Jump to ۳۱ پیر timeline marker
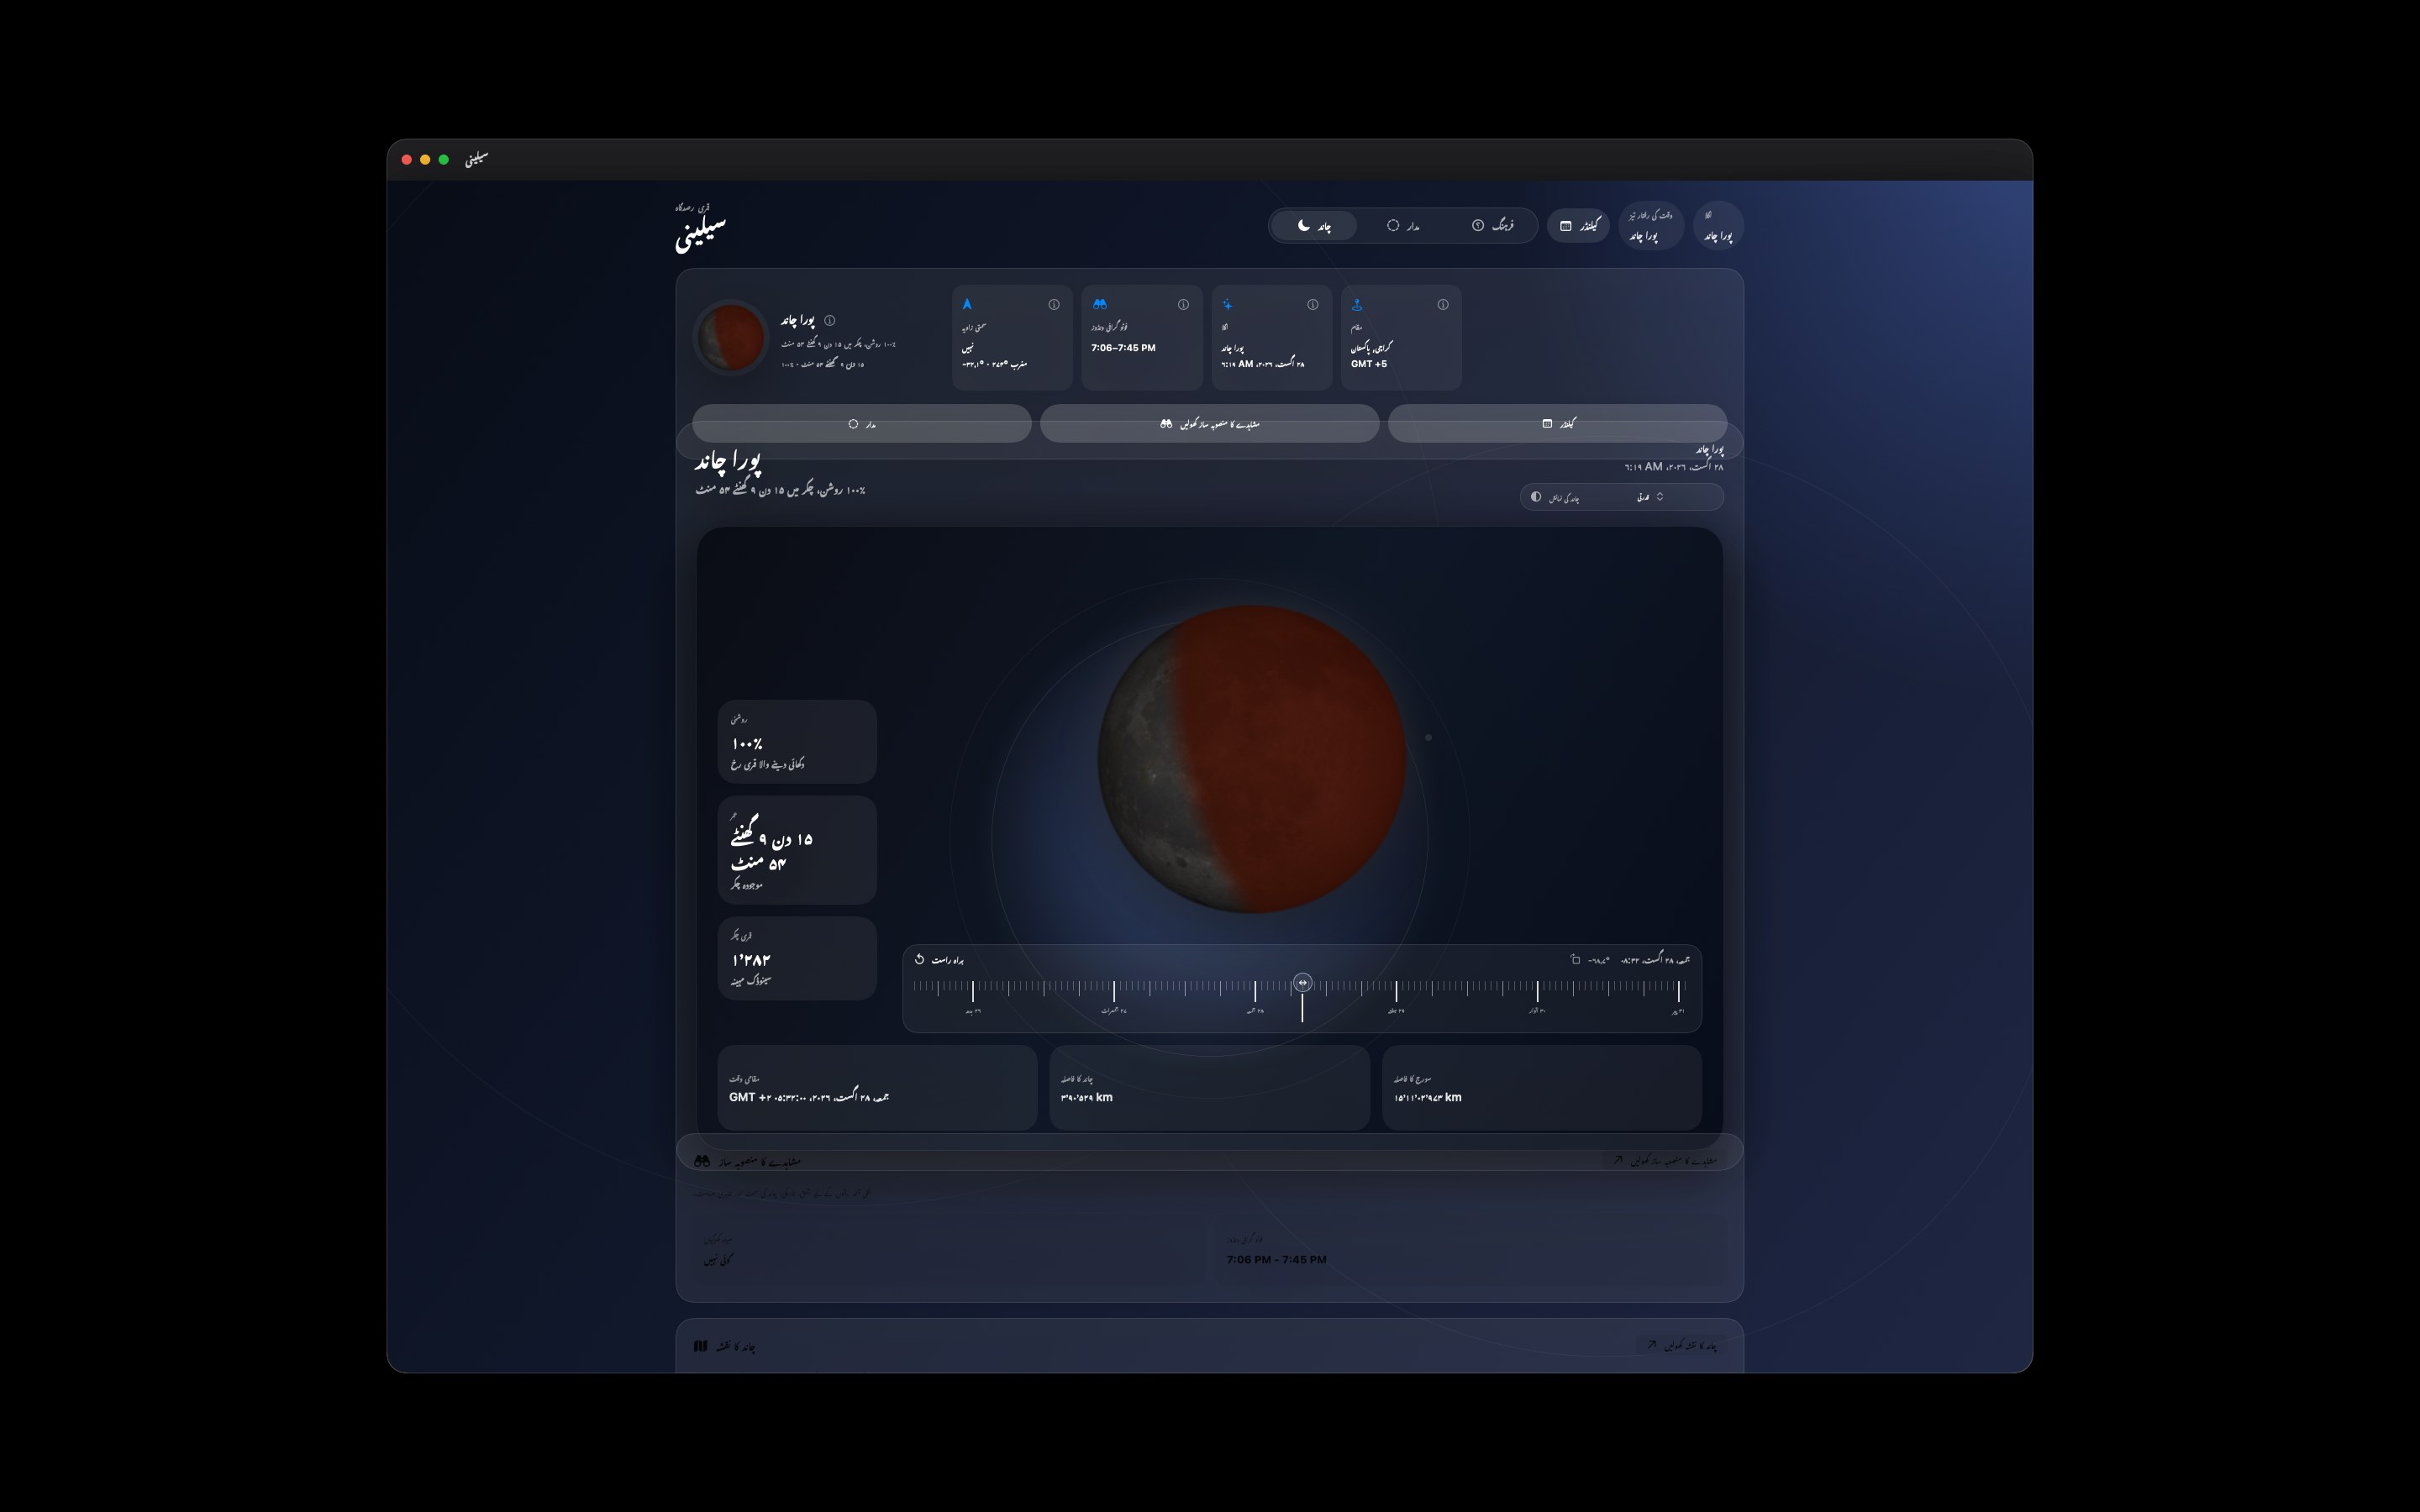Screen dimensions: 2420x1512 point(1678,1011)
